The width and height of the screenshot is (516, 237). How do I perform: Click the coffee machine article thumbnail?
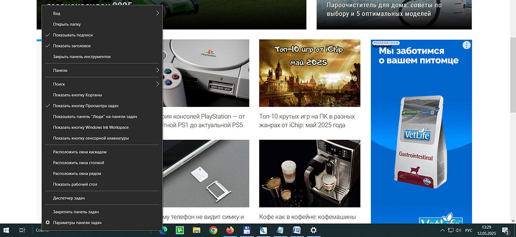point(310,173)
